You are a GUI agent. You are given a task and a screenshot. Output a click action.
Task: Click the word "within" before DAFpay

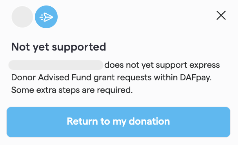click(166, 78)
